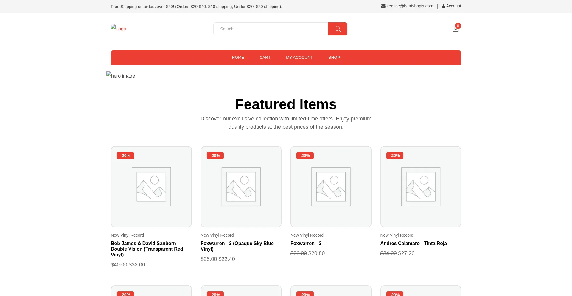572x296 pixels.
Task: Click the Free Shipping notice text
Action: click(x=196, y=7)
